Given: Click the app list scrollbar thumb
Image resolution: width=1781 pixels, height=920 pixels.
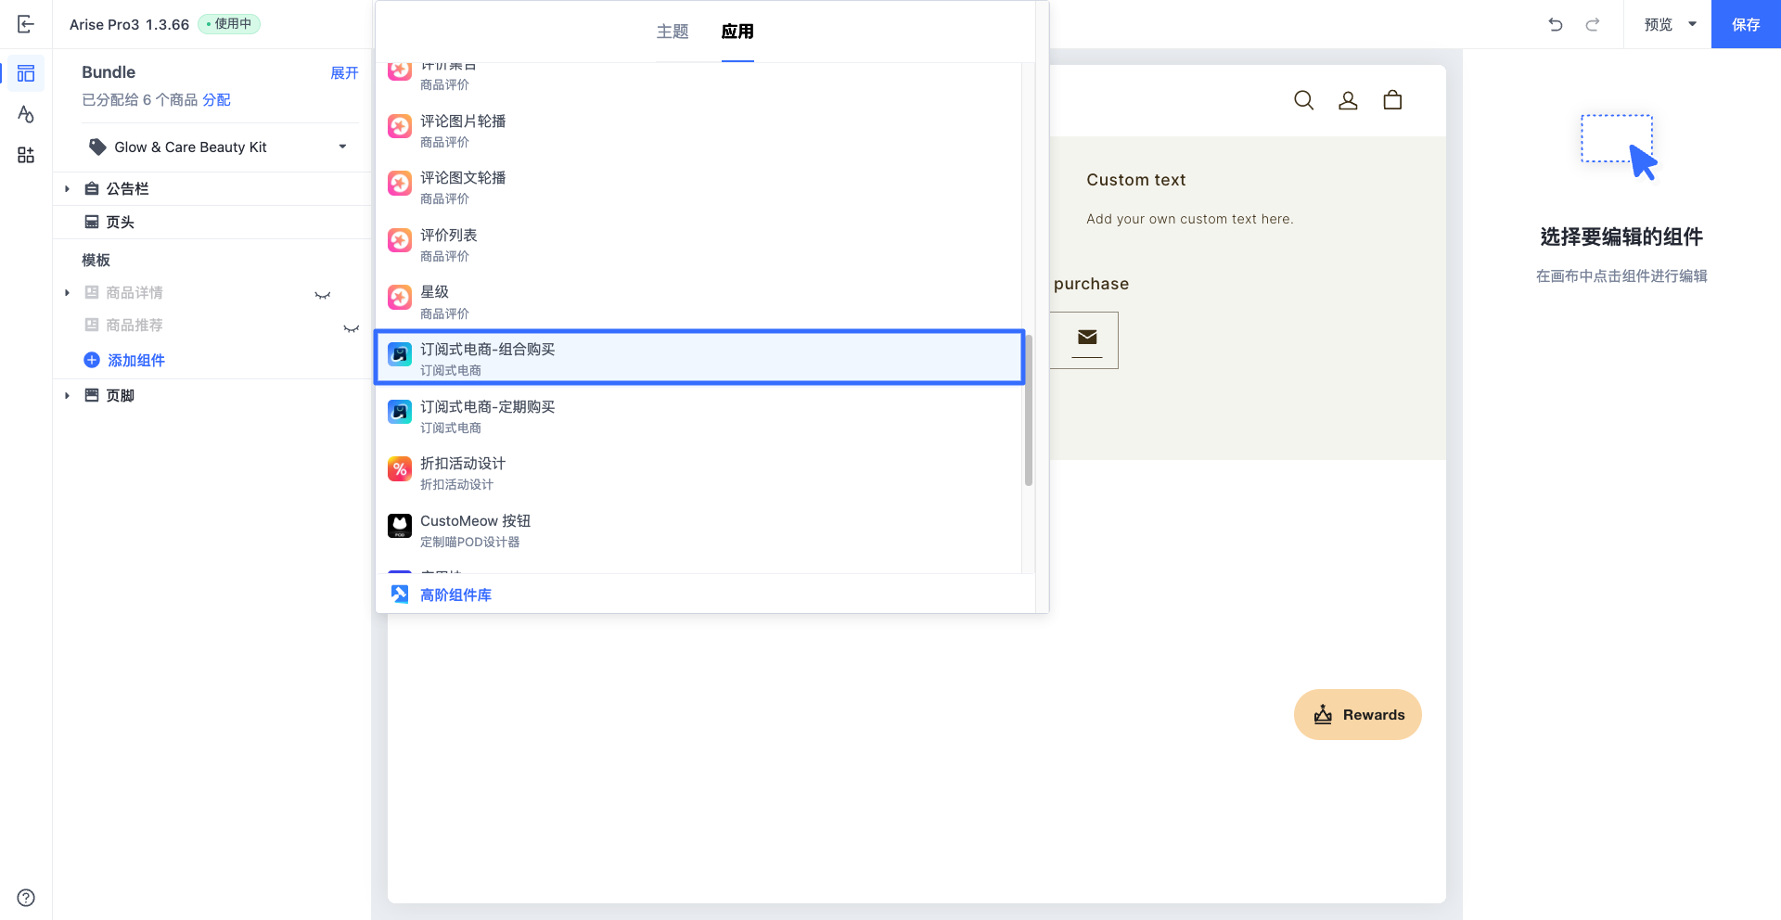Looking at the screenshot, I should (x=1029, y=411).
